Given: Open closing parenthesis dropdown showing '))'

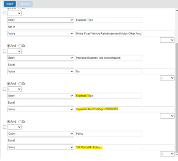Looking at the screenshot, I should pos(167,154).
